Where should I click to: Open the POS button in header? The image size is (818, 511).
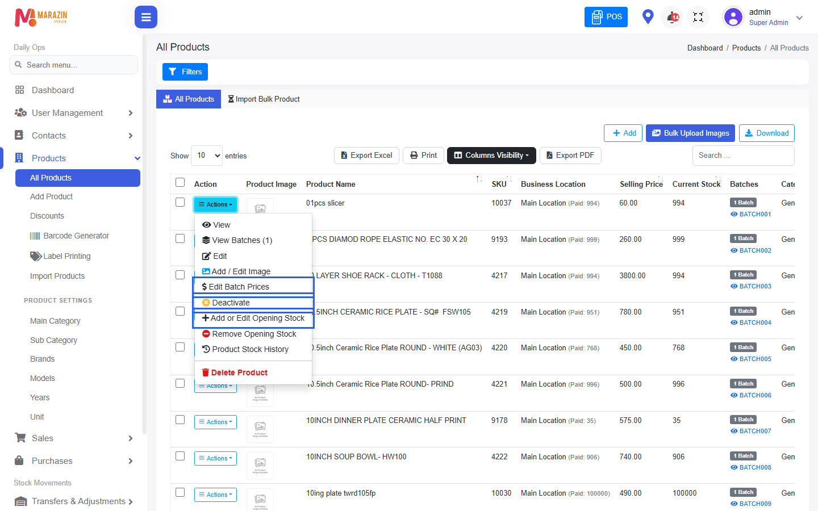coord(606,16)
